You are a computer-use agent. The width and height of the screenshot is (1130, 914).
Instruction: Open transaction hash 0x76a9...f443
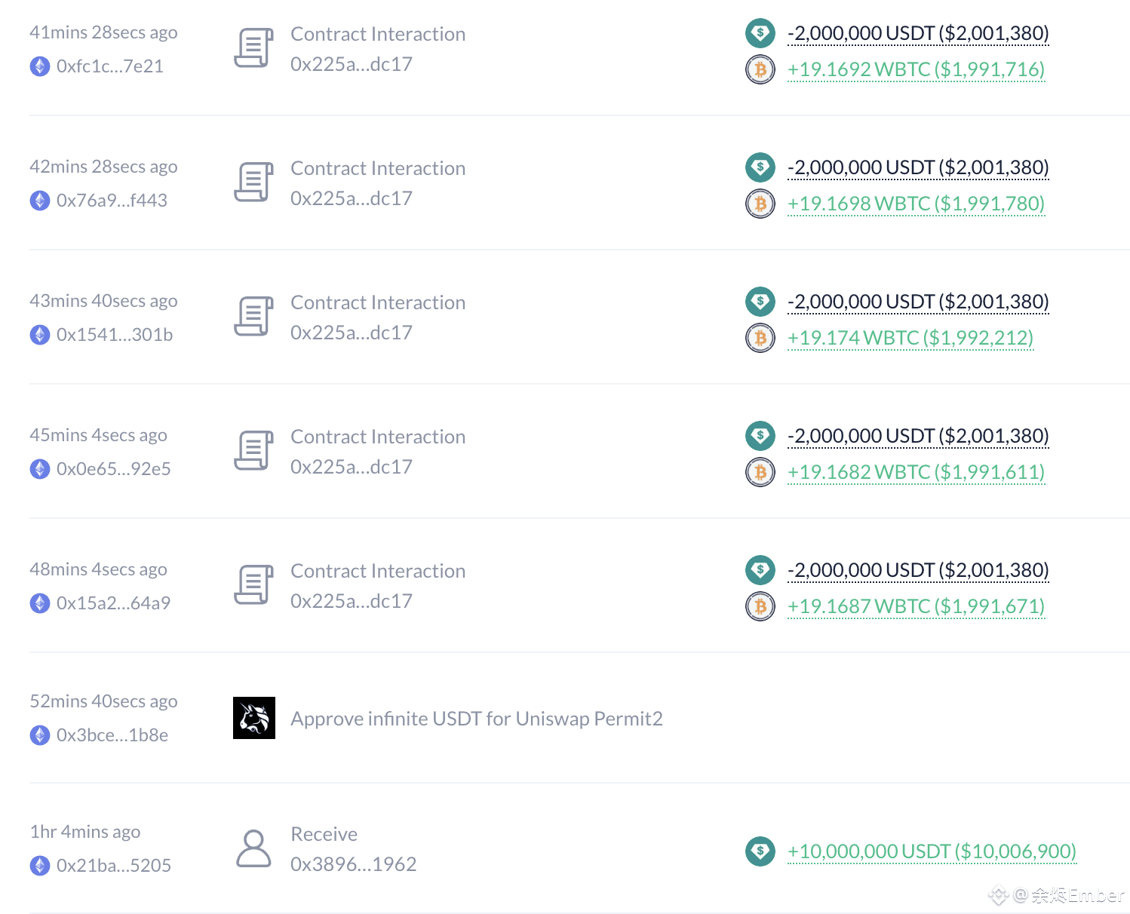click(112, 201)
